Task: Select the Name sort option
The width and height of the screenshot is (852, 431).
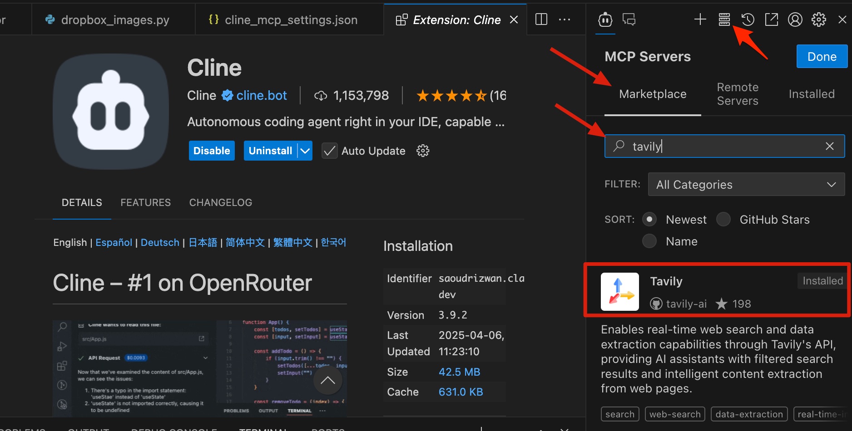Action: coord(649,241)
